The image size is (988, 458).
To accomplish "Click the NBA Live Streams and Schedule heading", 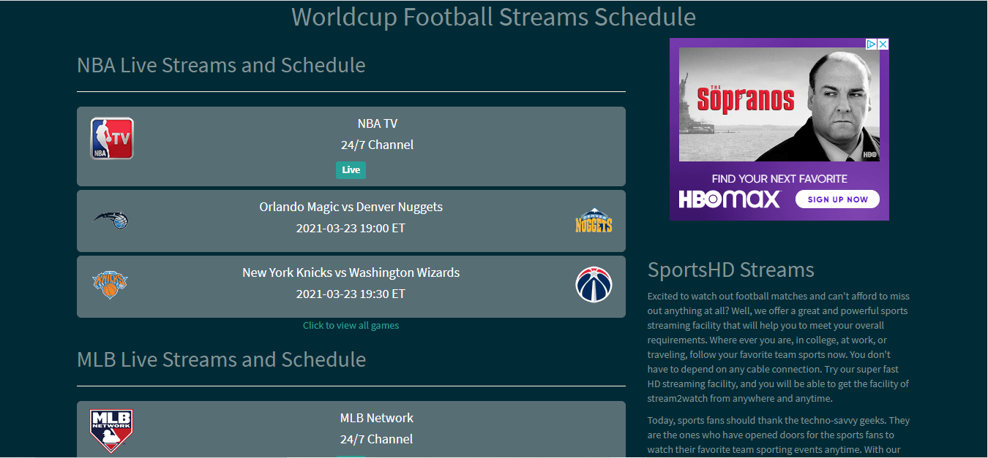I will click(x=221, y=65).
